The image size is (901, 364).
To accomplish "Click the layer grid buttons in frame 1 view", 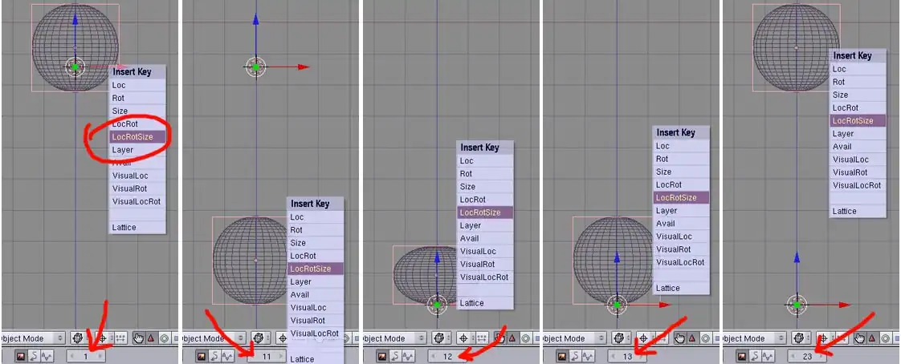I will click(x=120, y=338).
